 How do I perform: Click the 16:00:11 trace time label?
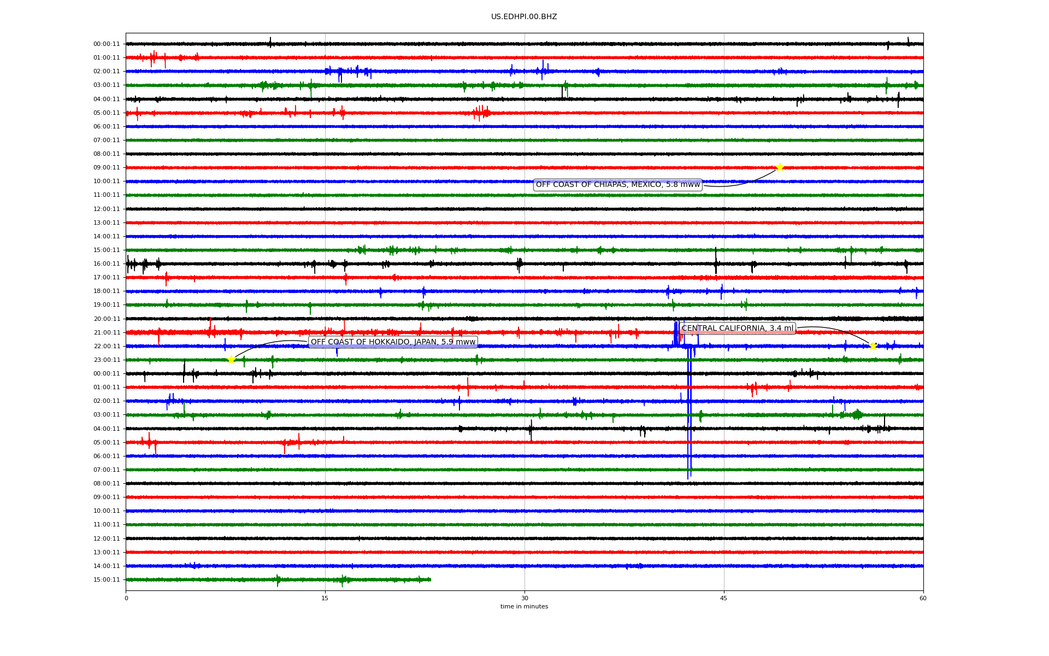107,264
